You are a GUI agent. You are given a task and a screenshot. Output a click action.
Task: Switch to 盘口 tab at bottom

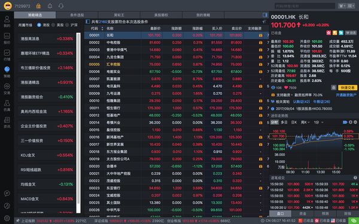click(x=280, y=213)
